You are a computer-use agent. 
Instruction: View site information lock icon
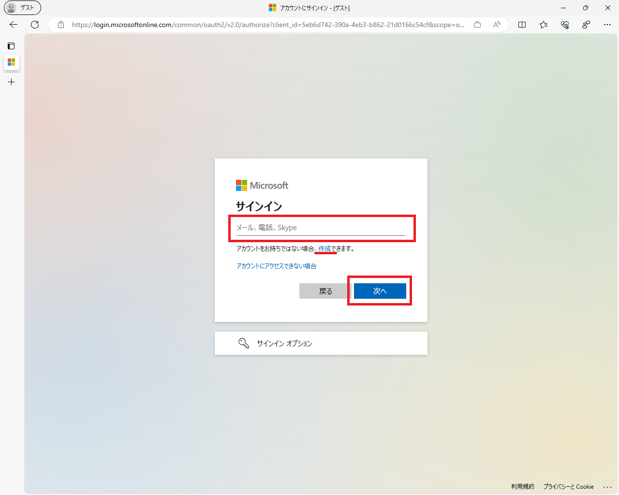pyautogui.click(x=61, y=25)
